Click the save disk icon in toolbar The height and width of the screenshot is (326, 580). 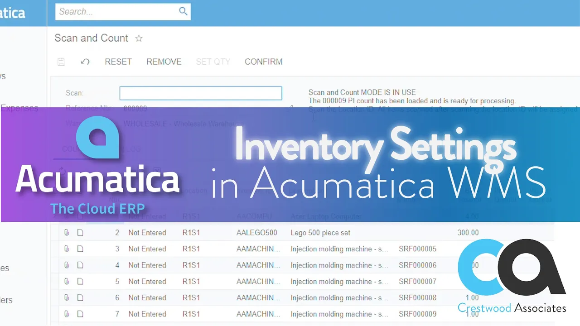tap(61, 62)
